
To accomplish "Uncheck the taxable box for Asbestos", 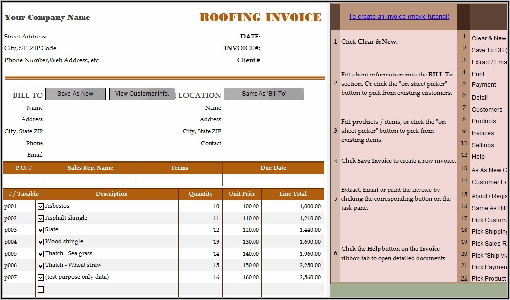I will point(41,207).
